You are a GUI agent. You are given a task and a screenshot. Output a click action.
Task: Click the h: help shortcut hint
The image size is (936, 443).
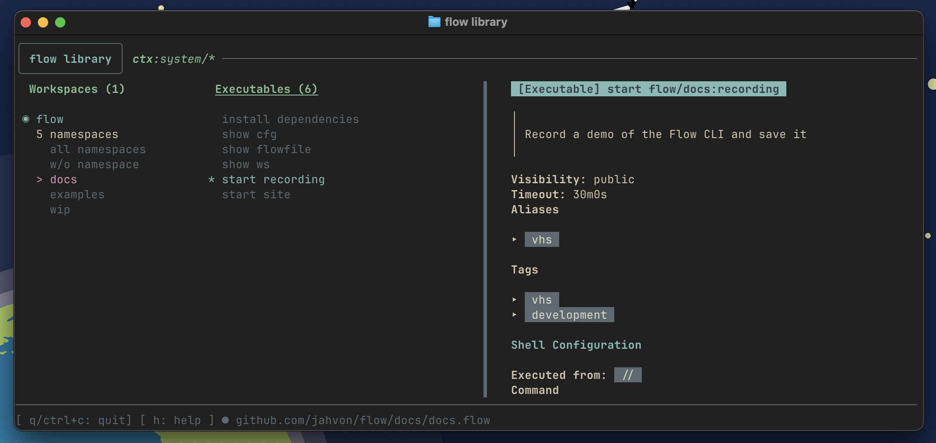pos(177,420)
